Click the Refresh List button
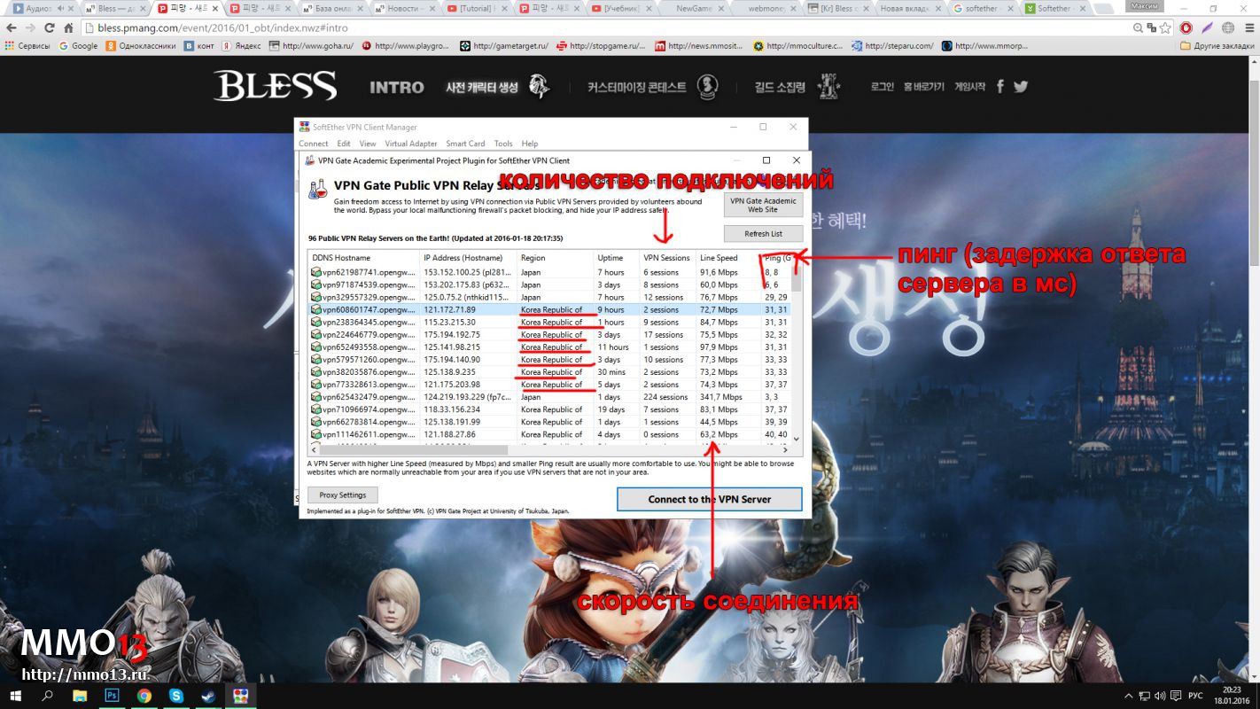1260x709 pixels. 763,234
